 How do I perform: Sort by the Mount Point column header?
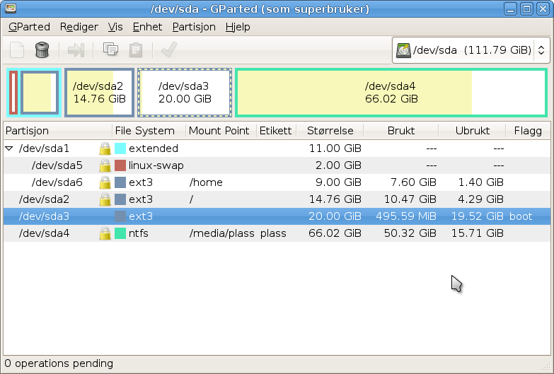[x=221, y=131]
